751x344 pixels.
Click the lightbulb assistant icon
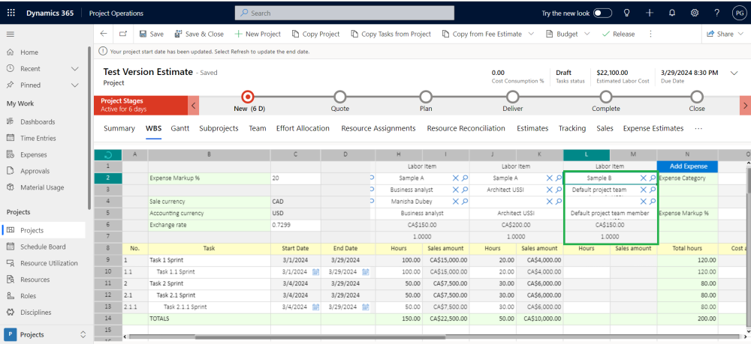coord(626,13)
